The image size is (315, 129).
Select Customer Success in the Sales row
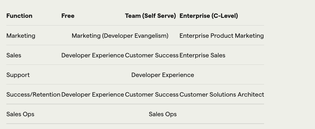point(152,55)
